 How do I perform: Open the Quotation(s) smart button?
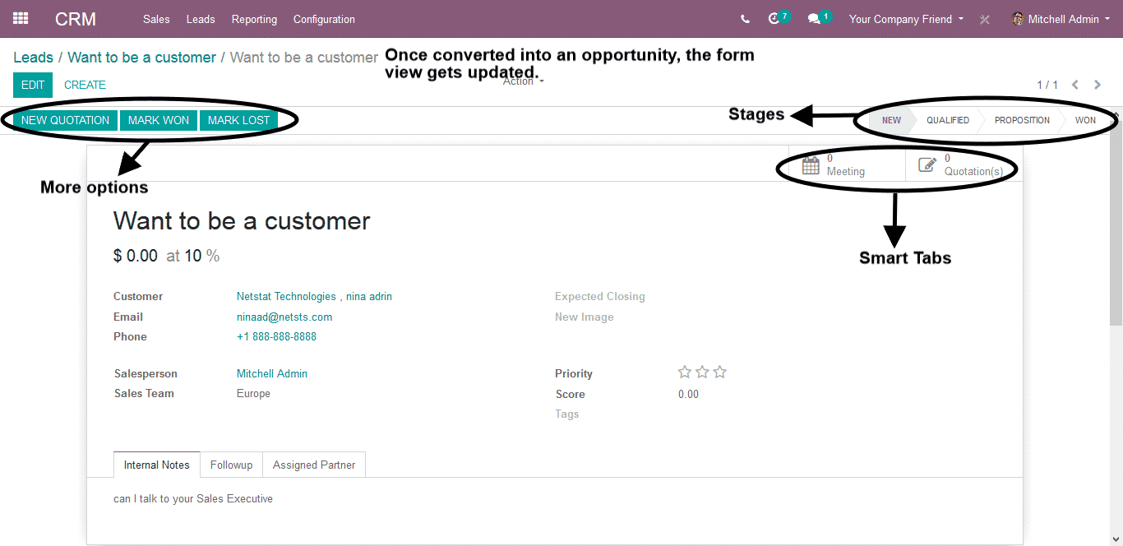[964, 164]
